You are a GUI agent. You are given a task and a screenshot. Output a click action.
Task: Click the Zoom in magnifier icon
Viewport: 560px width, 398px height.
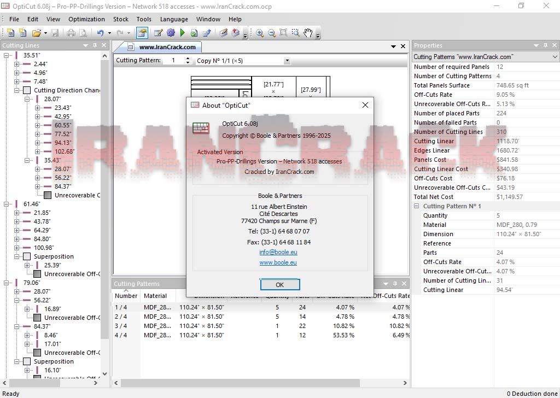[260, 33]
